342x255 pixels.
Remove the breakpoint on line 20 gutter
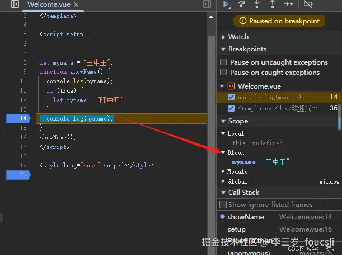click(x=18, y=175)
